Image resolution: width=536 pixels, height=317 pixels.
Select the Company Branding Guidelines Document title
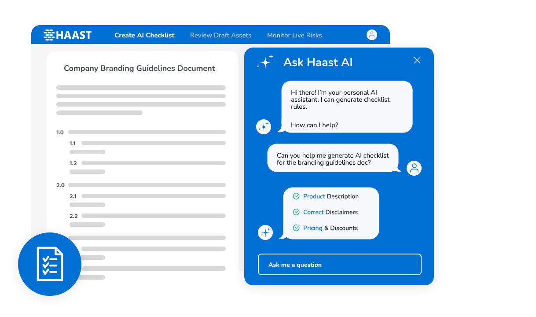pyautogui.click(x=140, y=68)
